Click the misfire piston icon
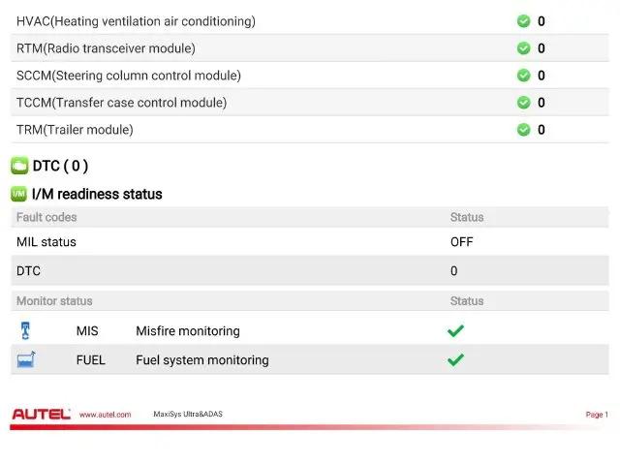620x465 pixels. coord(25,330)
